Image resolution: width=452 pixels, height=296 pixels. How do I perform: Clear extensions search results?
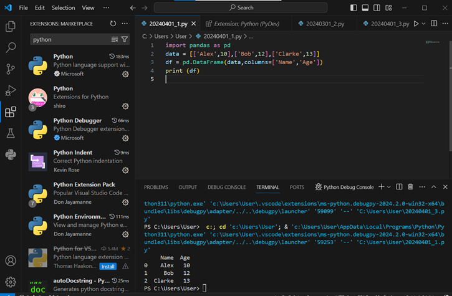(x=115, y=39)
